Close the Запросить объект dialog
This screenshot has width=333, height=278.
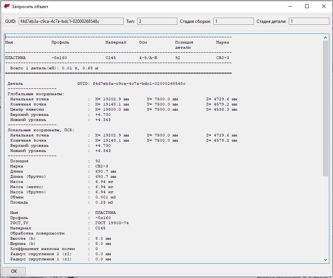(x=324, y=6)
